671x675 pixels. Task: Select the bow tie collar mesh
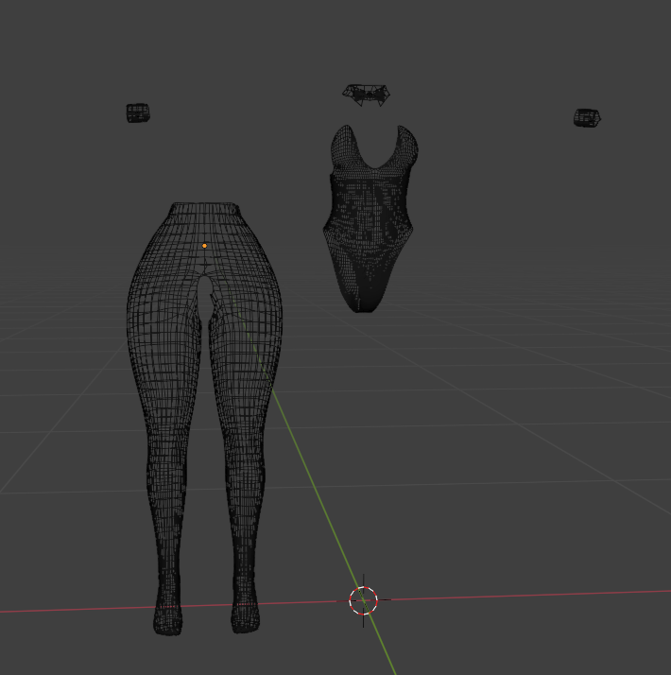coord(367,95)
